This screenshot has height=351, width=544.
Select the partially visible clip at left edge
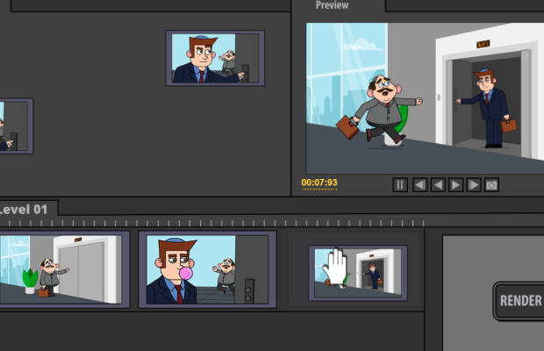pyautogui.click(x=13, y=125)
